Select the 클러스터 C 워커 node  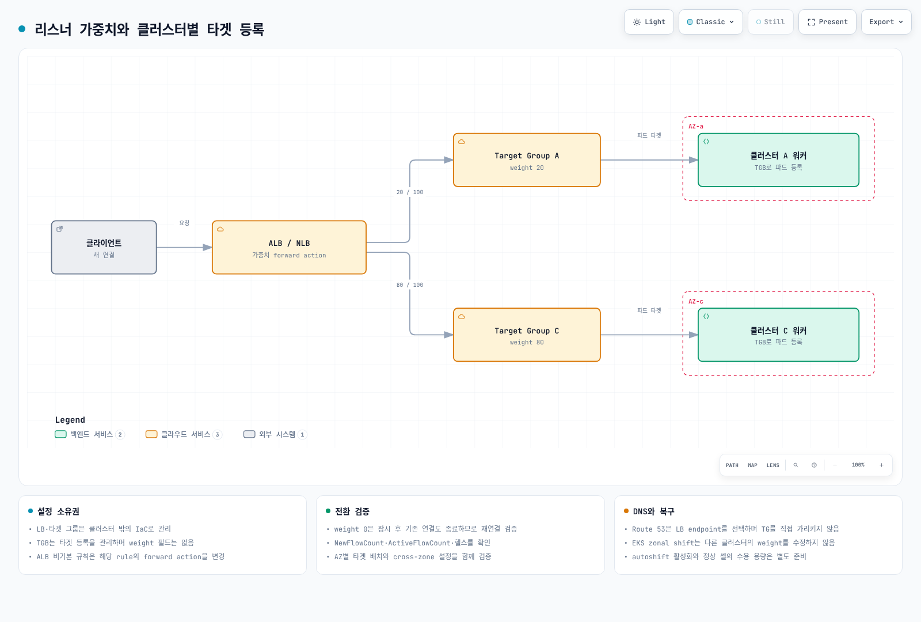click(778, 335)
